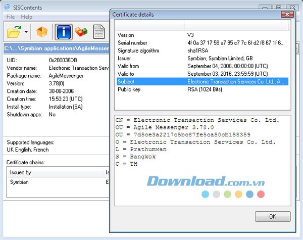Select the Public key row

[x=129, y=88]
